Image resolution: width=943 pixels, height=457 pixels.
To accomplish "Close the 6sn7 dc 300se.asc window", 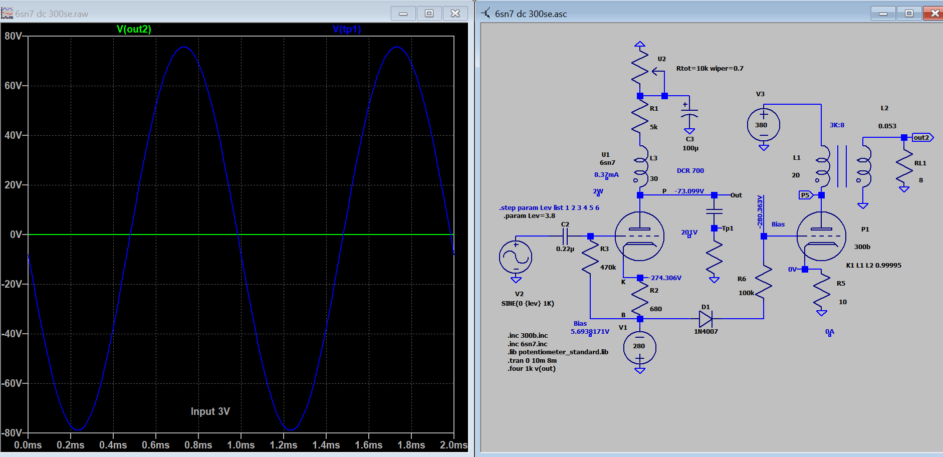I will (x=934, y=14).
